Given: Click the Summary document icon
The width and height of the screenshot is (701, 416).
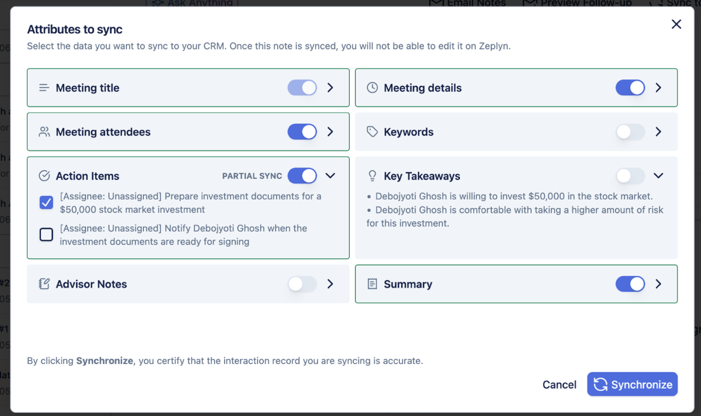Looking at the screenshot, I should 372,284.
